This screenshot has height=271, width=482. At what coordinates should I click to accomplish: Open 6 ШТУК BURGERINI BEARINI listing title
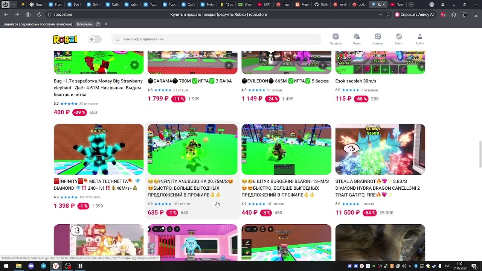coord(285,188)
